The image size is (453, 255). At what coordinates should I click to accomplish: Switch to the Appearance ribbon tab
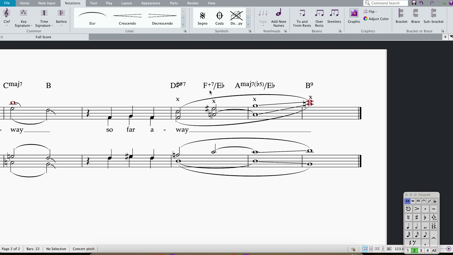pos(150,3)
